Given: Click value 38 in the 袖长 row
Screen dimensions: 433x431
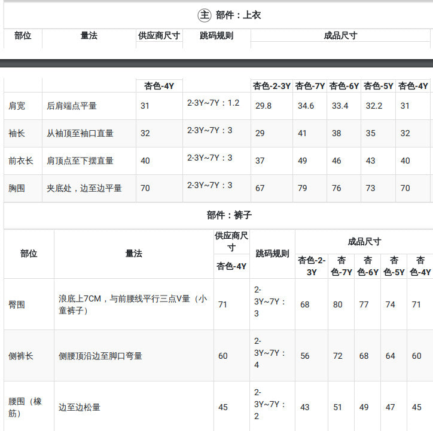Looking at the screenshot, I should (336, 133).
